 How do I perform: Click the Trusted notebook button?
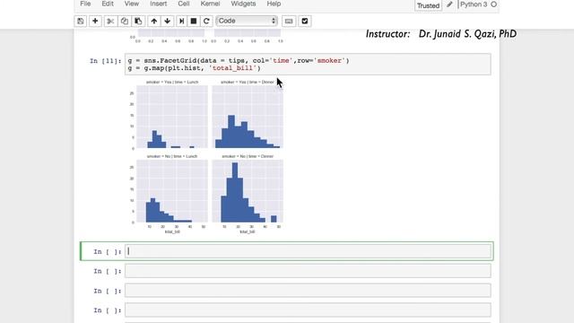tap(428, 5)
